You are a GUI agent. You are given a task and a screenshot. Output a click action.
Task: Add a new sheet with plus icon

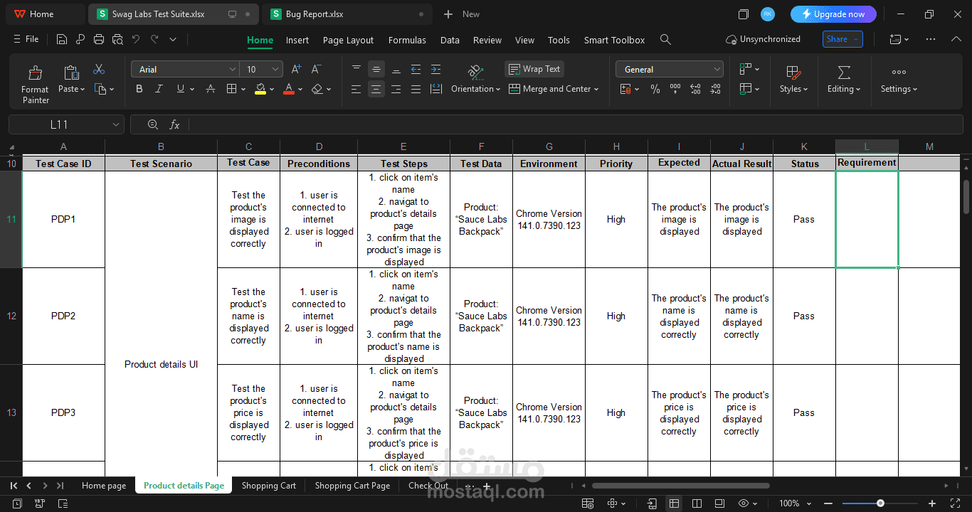tap(487, 486)
